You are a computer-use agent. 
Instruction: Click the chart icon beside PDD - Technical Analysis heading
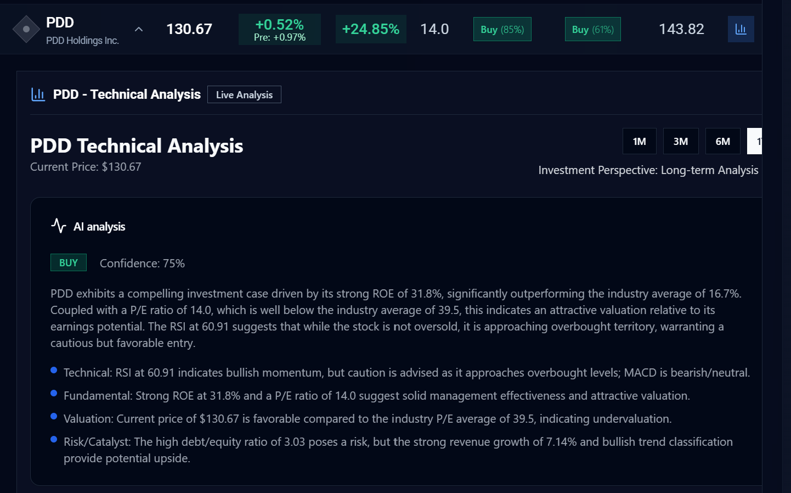coord(38,94)
